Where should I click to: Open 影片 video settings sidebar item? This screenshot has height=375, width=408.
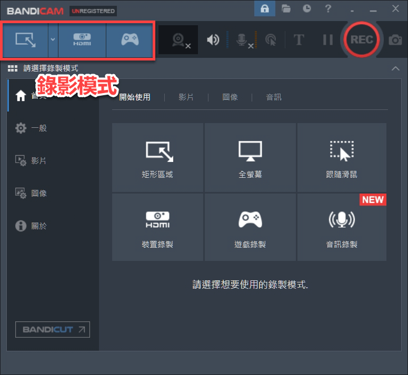pos(53,160)
